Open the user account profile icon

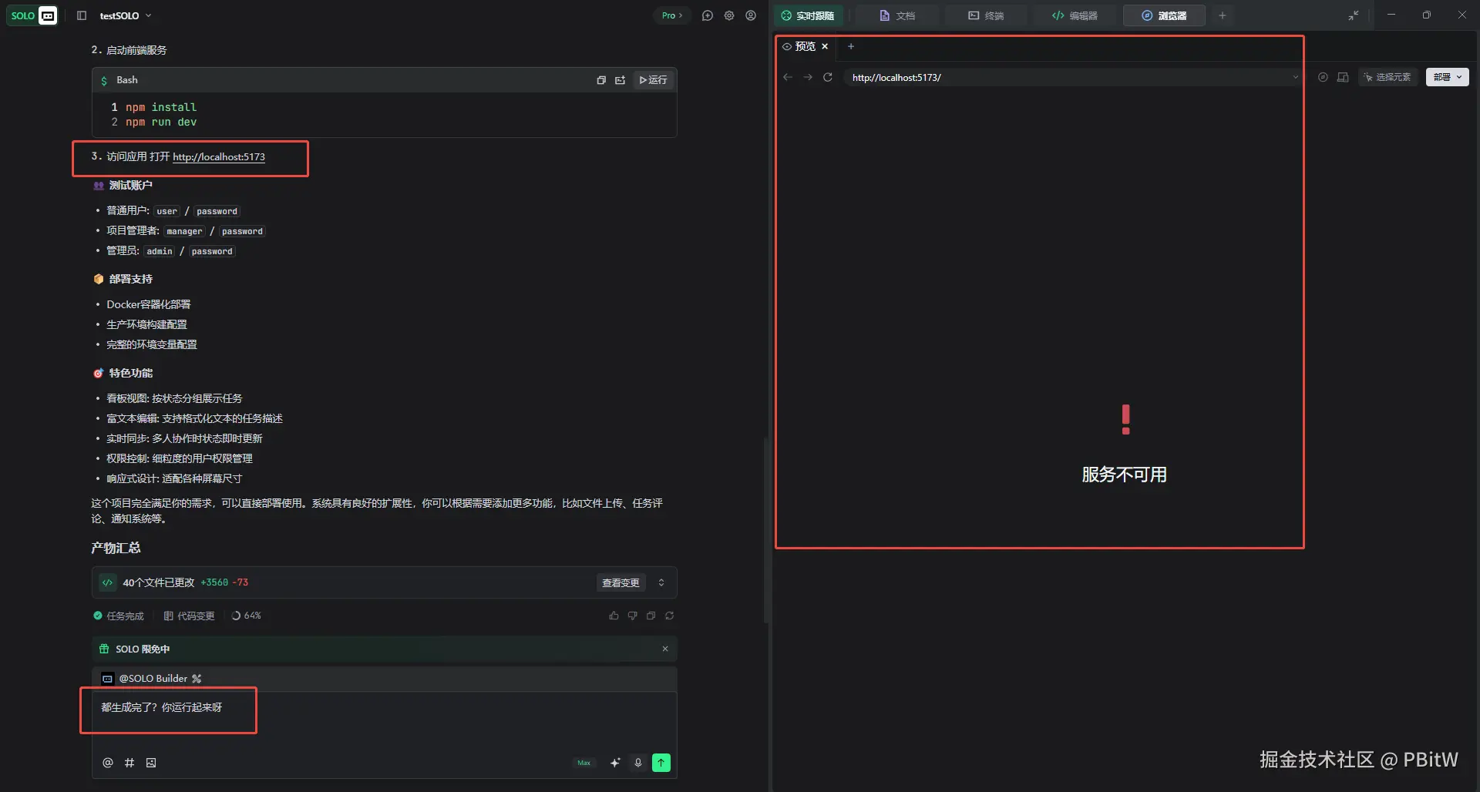tap(751, 15)
